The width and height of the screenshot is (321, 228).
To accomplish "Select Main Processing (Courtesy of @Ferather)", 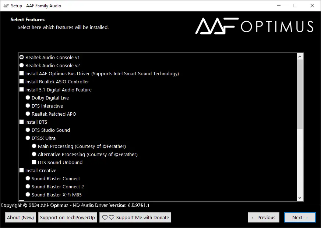I will click(x=34, y=146).
